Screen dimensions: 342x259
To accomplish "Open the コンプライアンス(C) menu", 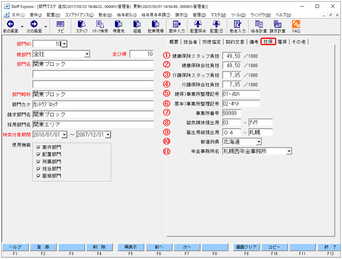I will [x=79, y=15].
